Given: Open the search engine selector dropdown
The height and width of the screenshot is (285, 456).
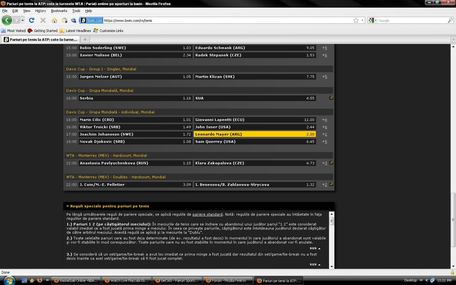Looking at the screenshot, I should point(373,20).
